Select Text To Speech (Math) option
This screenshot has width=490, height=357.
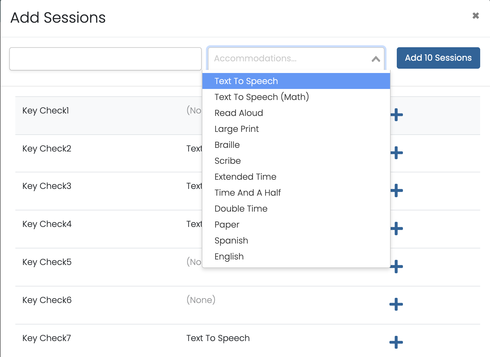[x=262, y=97]
